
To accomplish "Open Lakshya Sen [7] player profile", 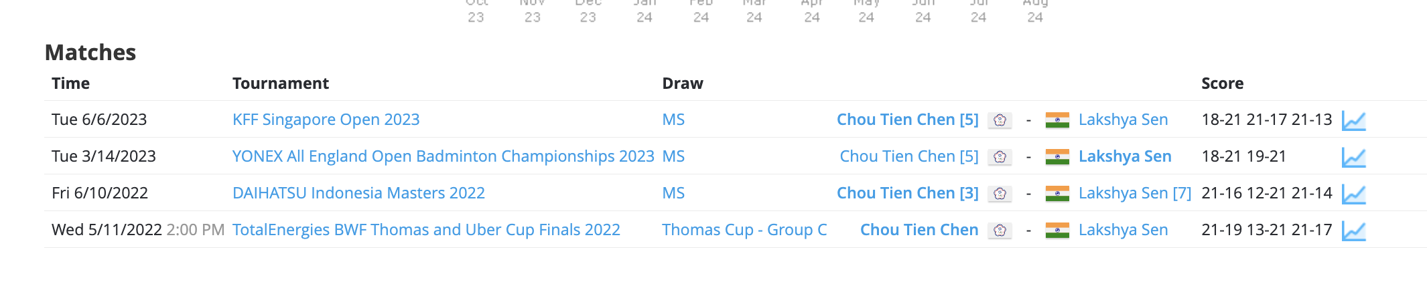I will click(1135, 193).
